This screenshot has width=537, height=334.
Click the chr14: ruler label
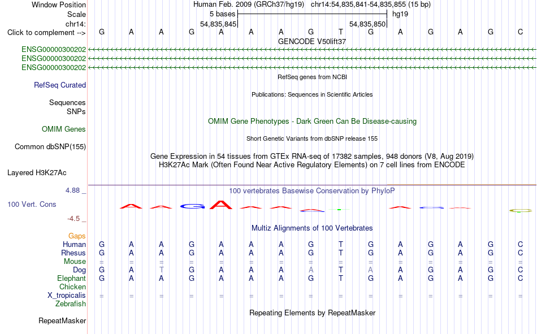tap(75, 24)
